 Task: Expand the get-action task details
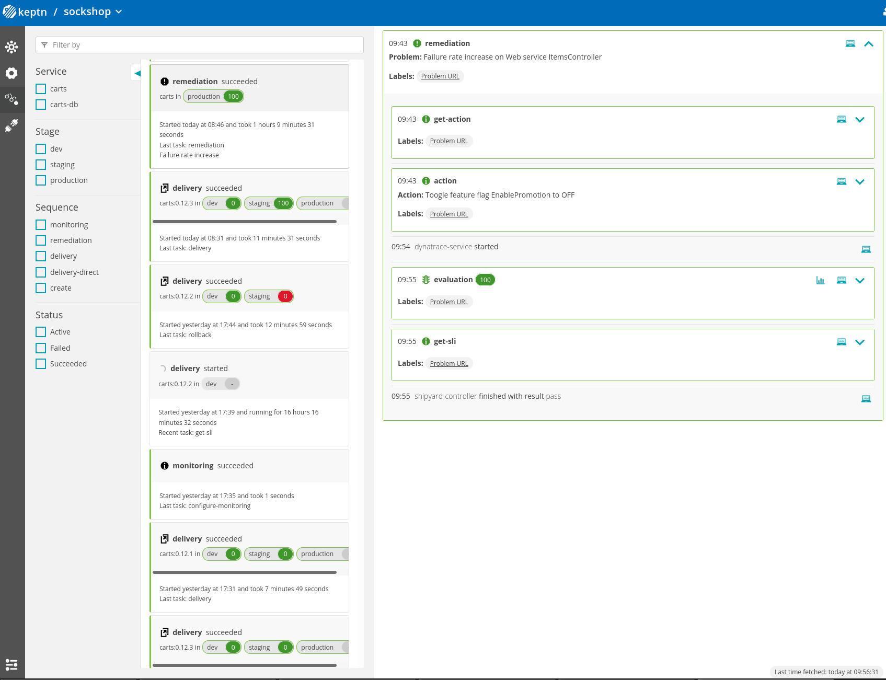coord(860,120)
